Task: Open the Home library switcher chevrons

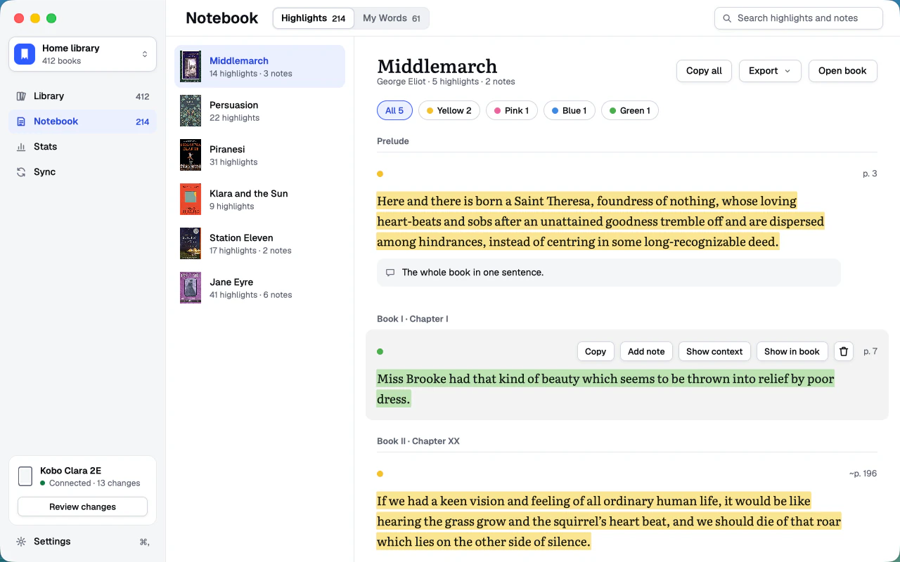Action: pyautogui.click(x=145, y=54)
